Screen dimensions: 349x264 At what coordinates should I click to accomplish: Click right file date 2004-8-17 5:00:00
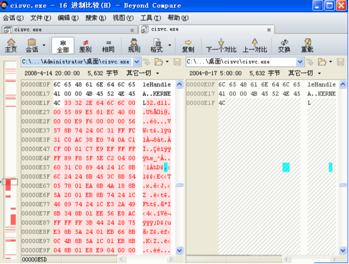215,73
